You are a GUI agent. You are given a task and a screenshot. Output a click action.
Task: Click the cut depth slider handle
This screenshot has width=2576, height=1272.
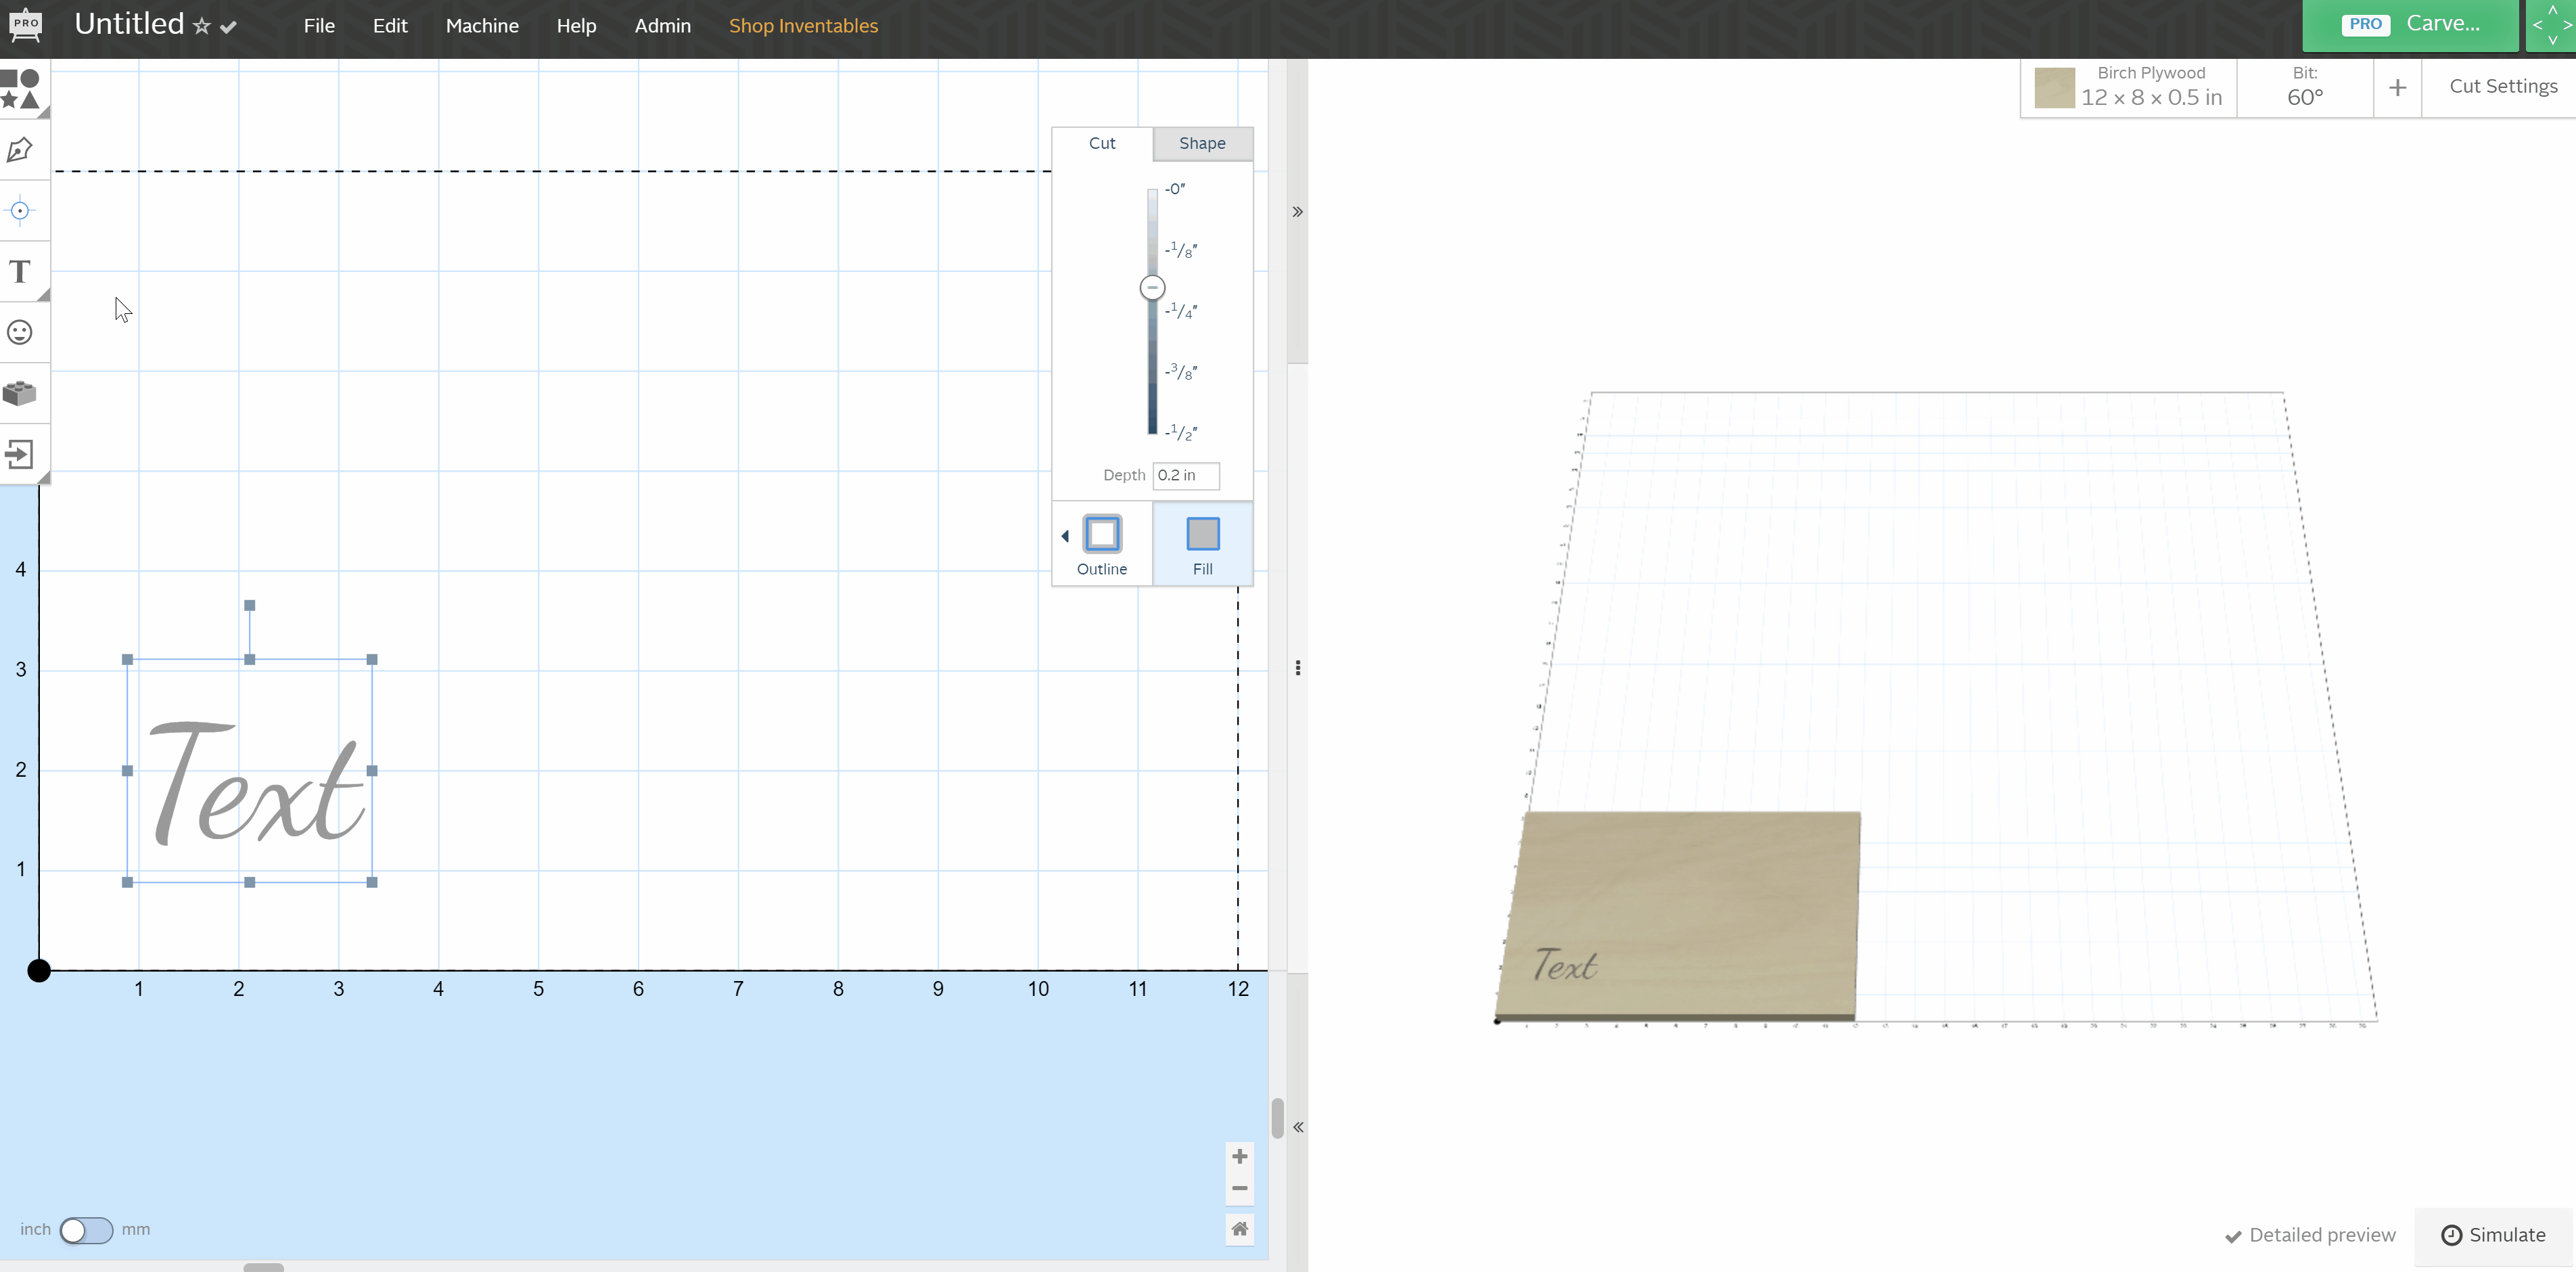pyautogui.click(x=1152, y=288)
